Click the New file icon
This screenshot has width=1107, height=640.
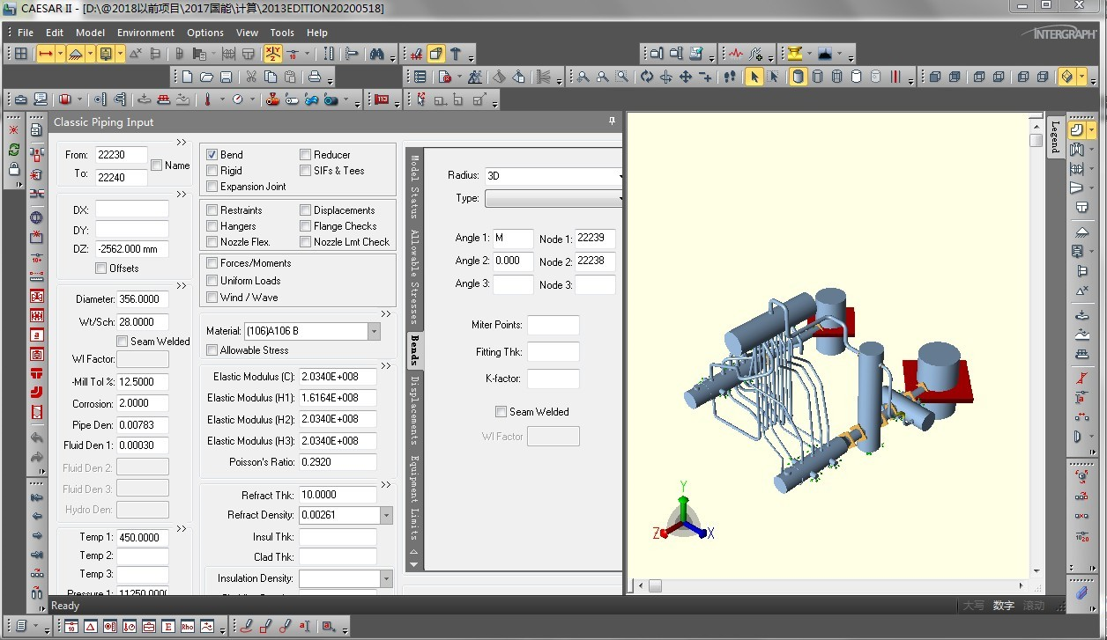pos(187,77)
